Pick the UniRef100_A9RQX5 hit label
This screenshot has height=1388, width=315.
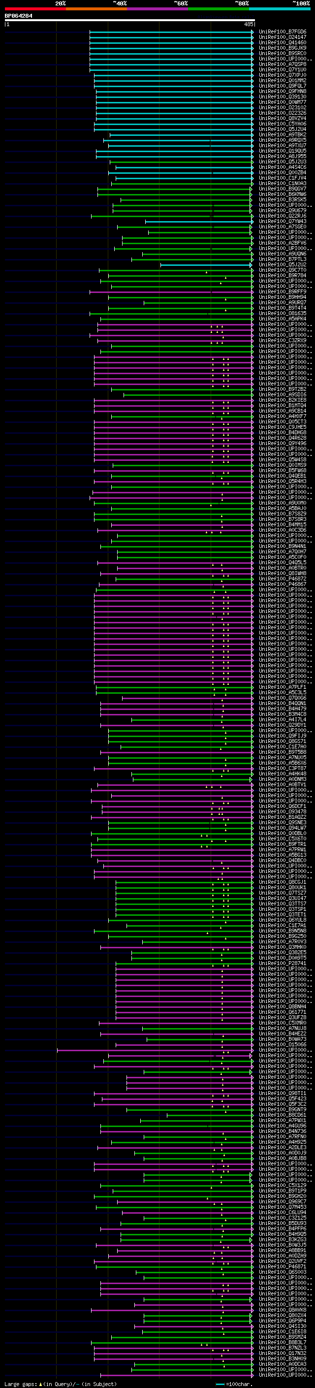[282, 140]
